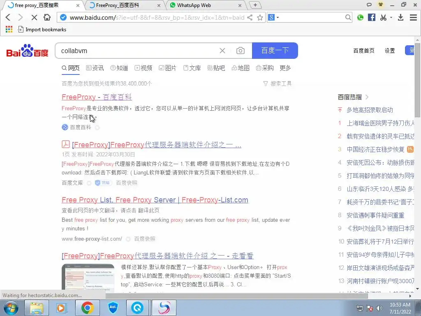Click the magnifier icon in browser search box
The width and height of the screenshot is (421, 316).
click(x=348, y=17)
